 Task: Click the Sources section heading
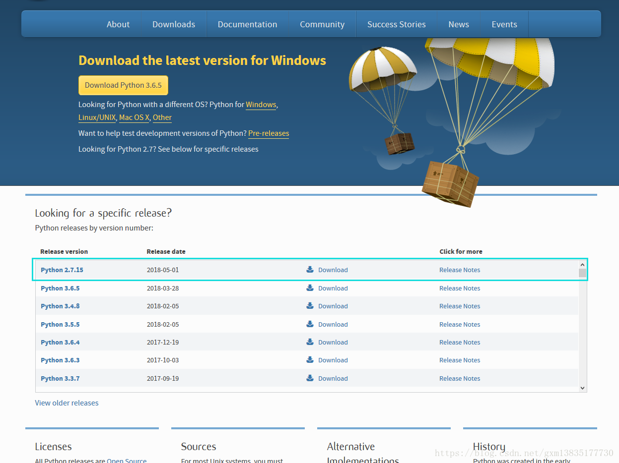tap(199, 447)
